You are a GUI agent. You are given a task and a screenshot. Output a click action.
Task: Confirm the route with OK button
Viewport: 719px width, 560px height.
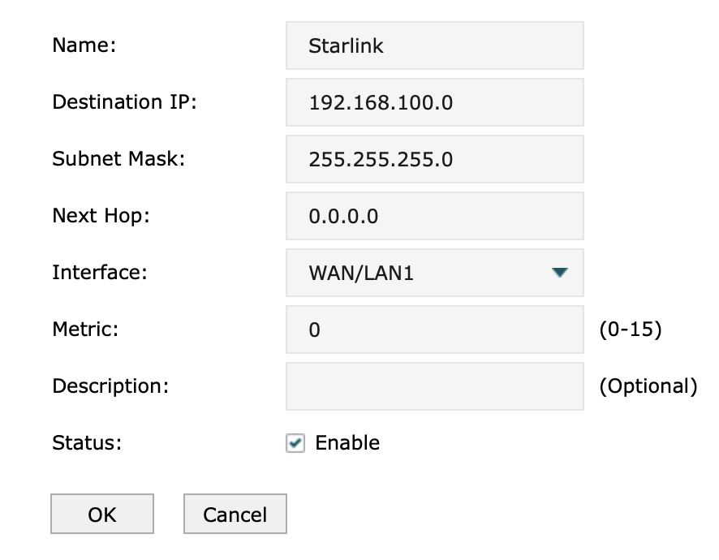[x=101, y=514]
